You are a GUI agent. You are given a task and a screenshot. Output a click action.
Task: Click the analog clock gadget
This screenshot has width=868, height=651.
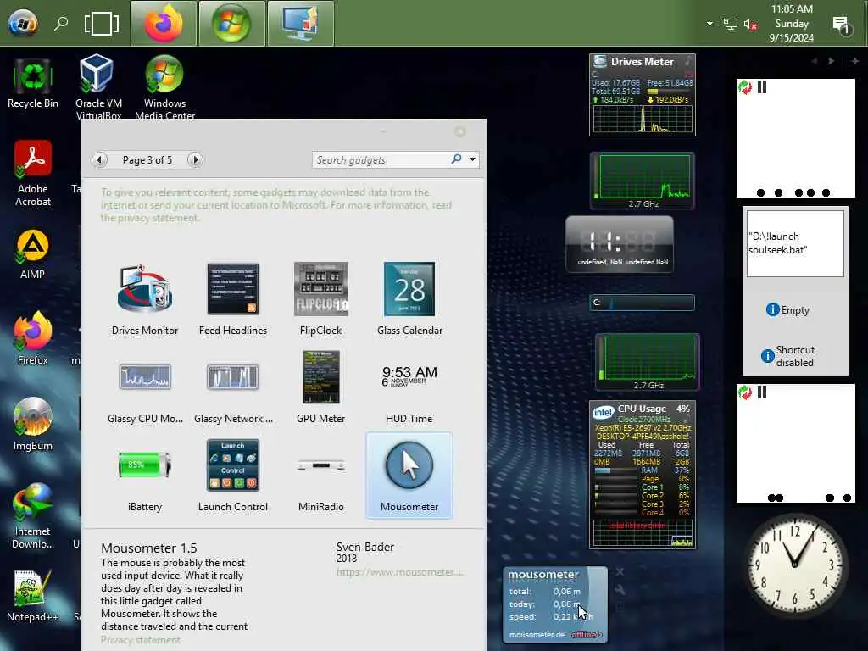795,565
